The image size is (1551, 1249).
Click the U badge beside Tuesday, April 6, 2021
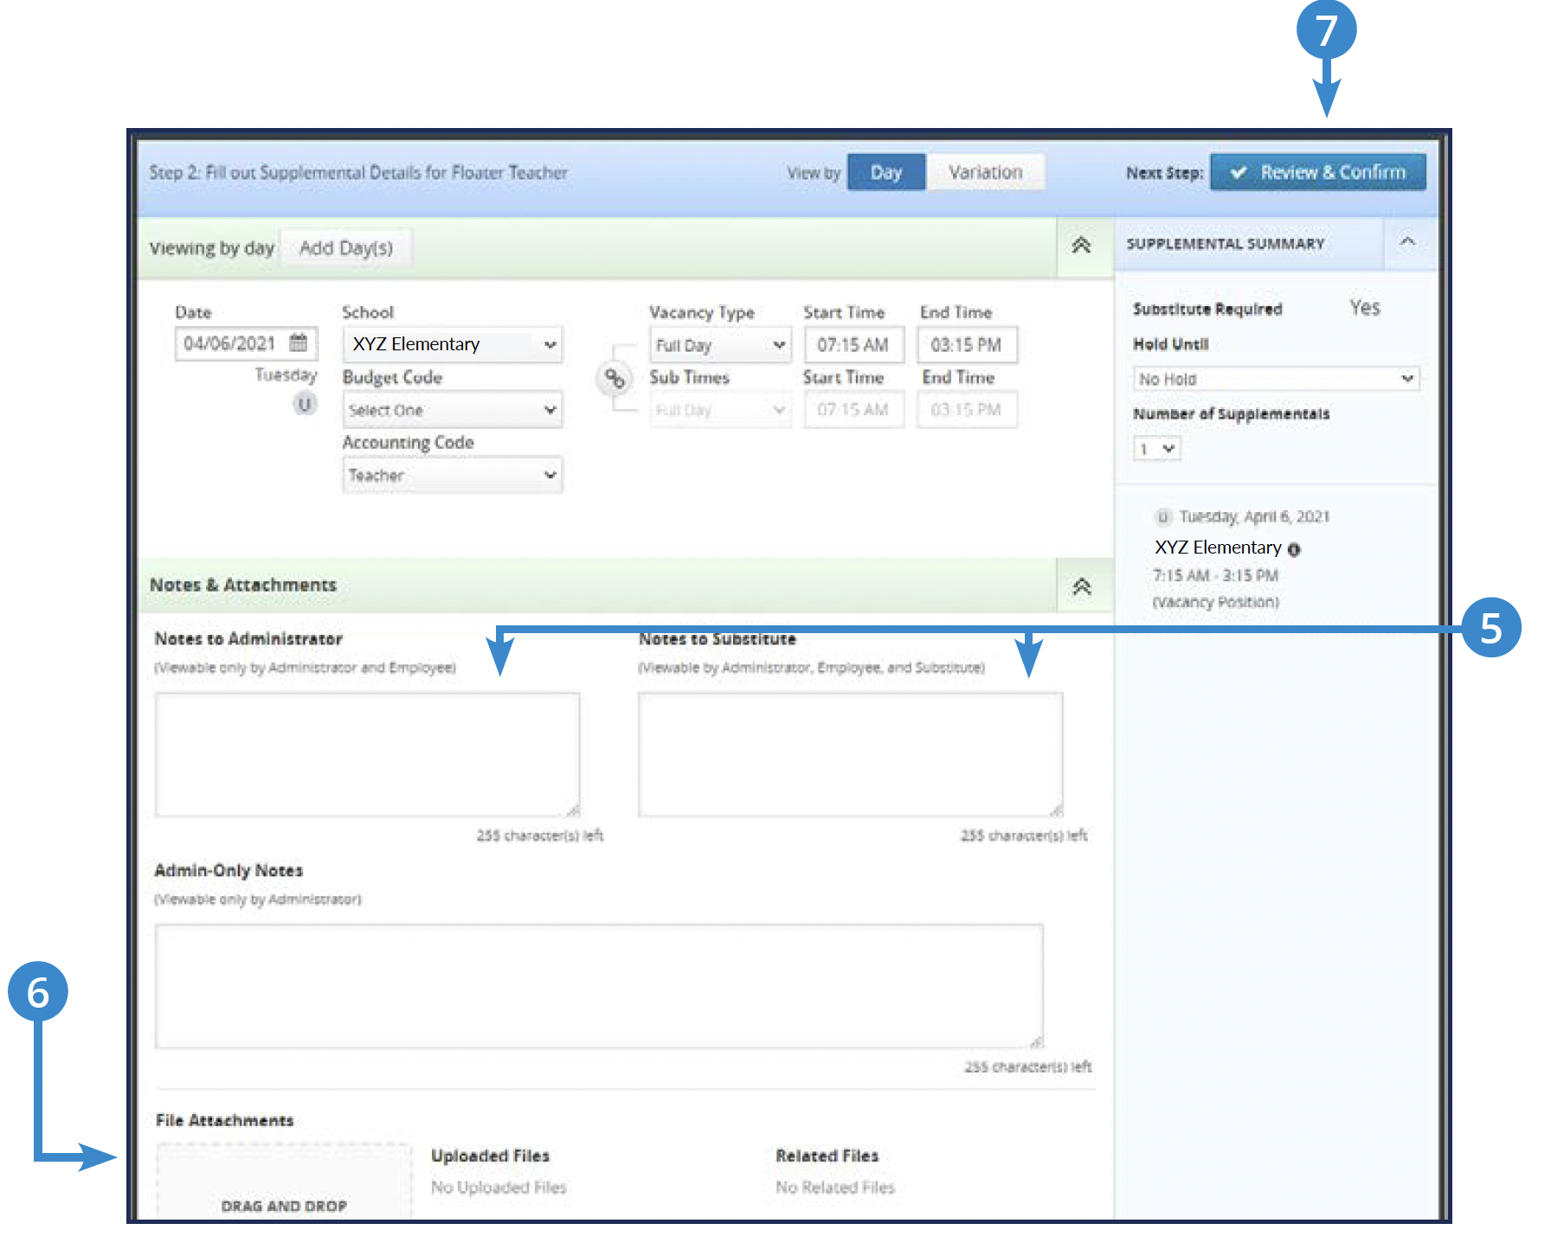pyautogui.click(x=1163, y=517)
